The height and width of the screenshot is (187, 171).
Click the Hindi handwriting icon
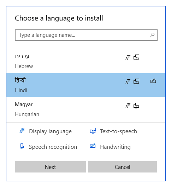point(153,81)
